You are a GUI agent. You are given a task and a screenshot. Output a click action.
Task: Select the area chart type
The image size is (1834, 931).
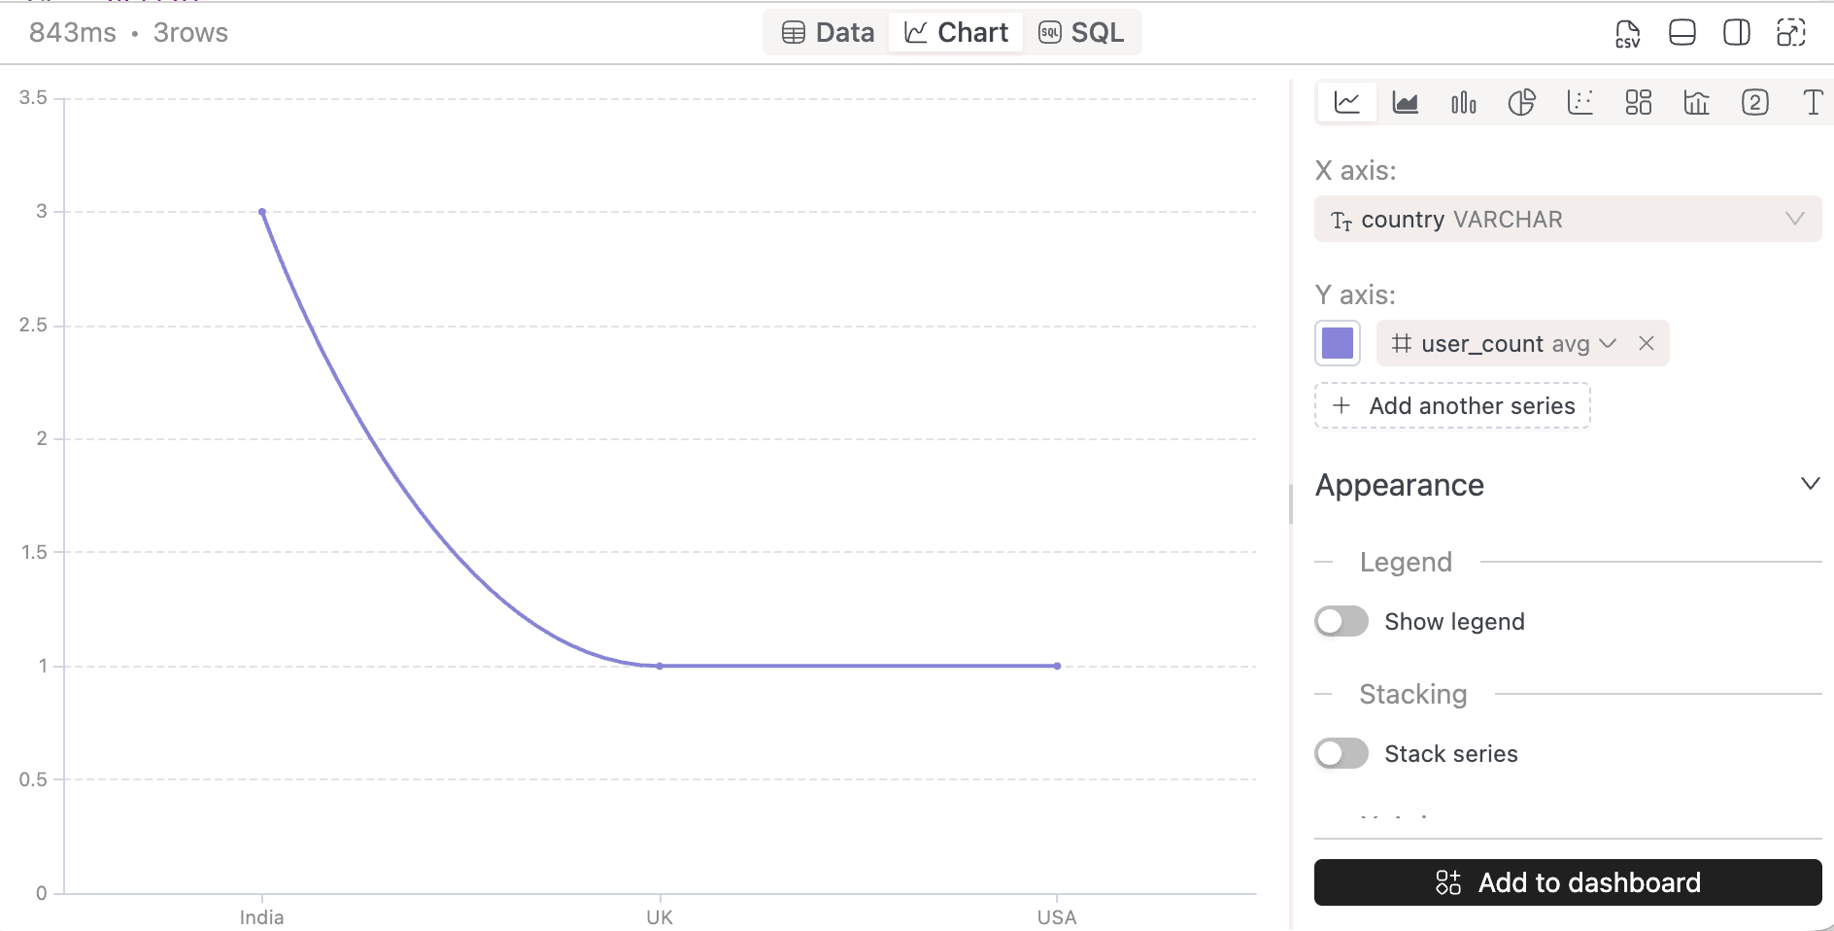(x=1405, y=103)
